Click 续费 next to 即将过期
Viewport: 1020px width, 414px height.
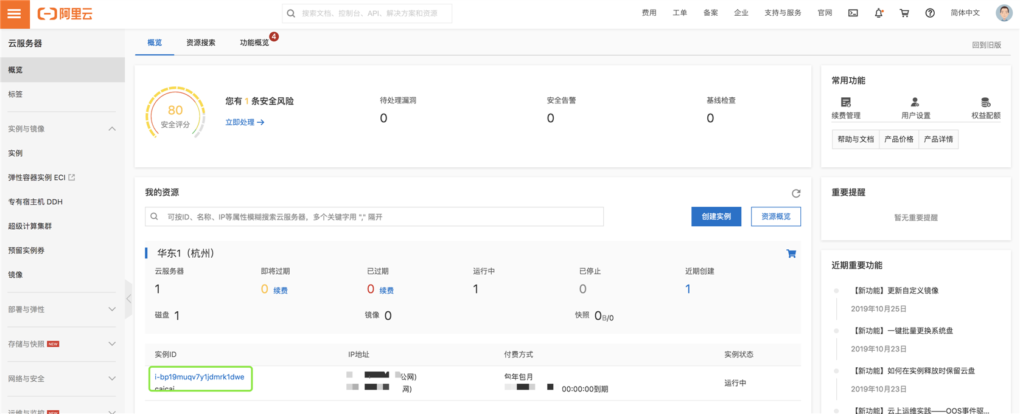click(281, 291)
